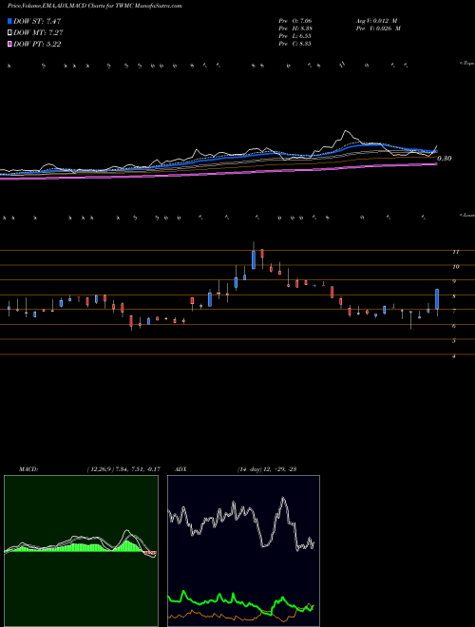Click the 'Pre O: 7.06' value
The width and height of the screenshot is (475, 627).
295,20
